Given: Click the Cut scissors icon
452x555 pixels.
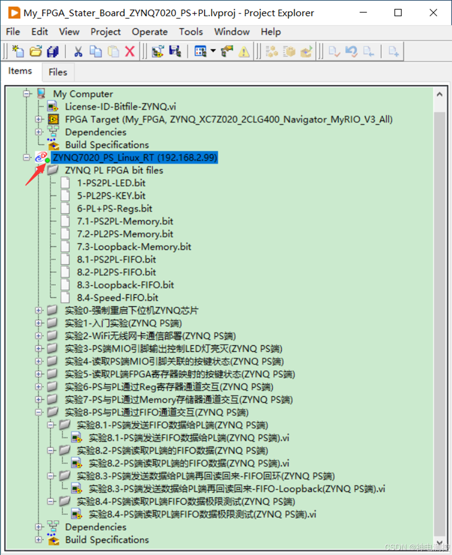Looking at the screenshot, I should 78,51.
